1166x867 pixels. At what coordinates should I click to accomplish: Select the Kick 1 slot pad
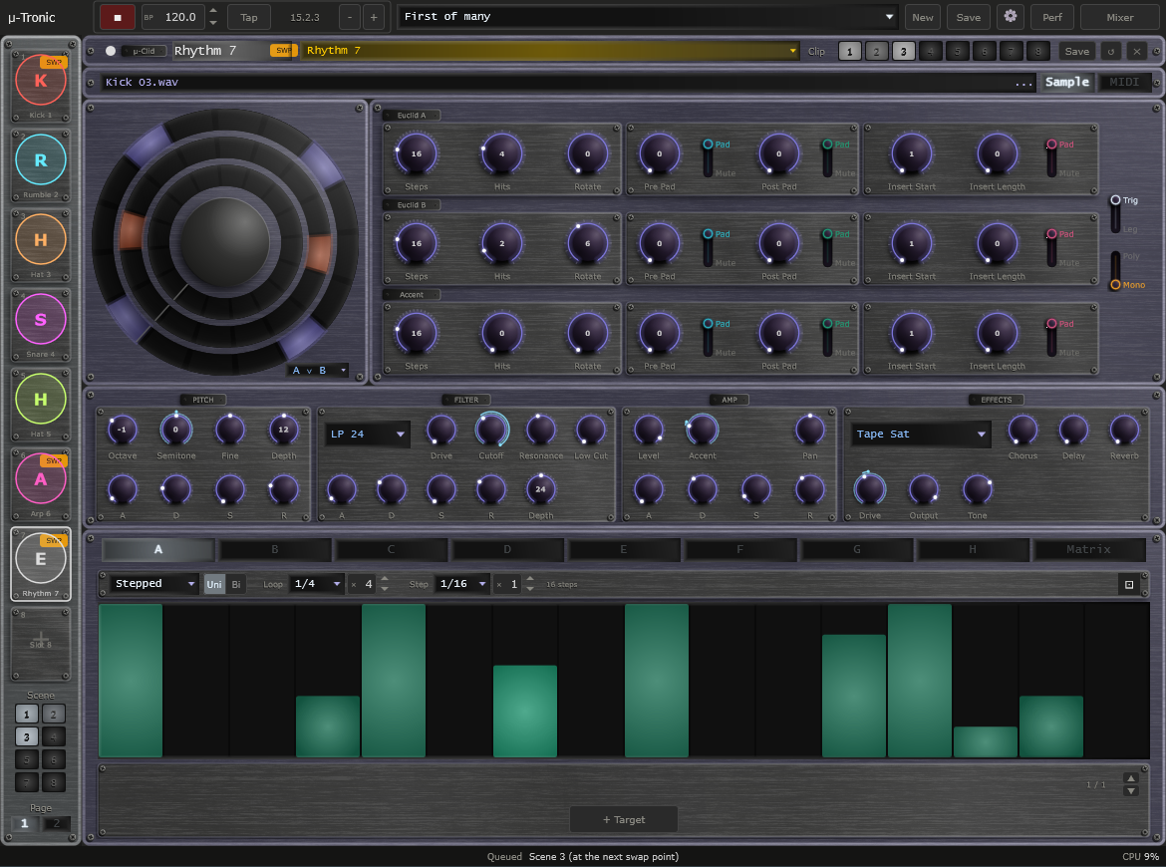point(41,81)
